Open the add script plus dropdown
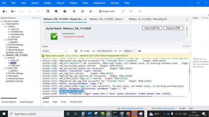 point(13,11)
